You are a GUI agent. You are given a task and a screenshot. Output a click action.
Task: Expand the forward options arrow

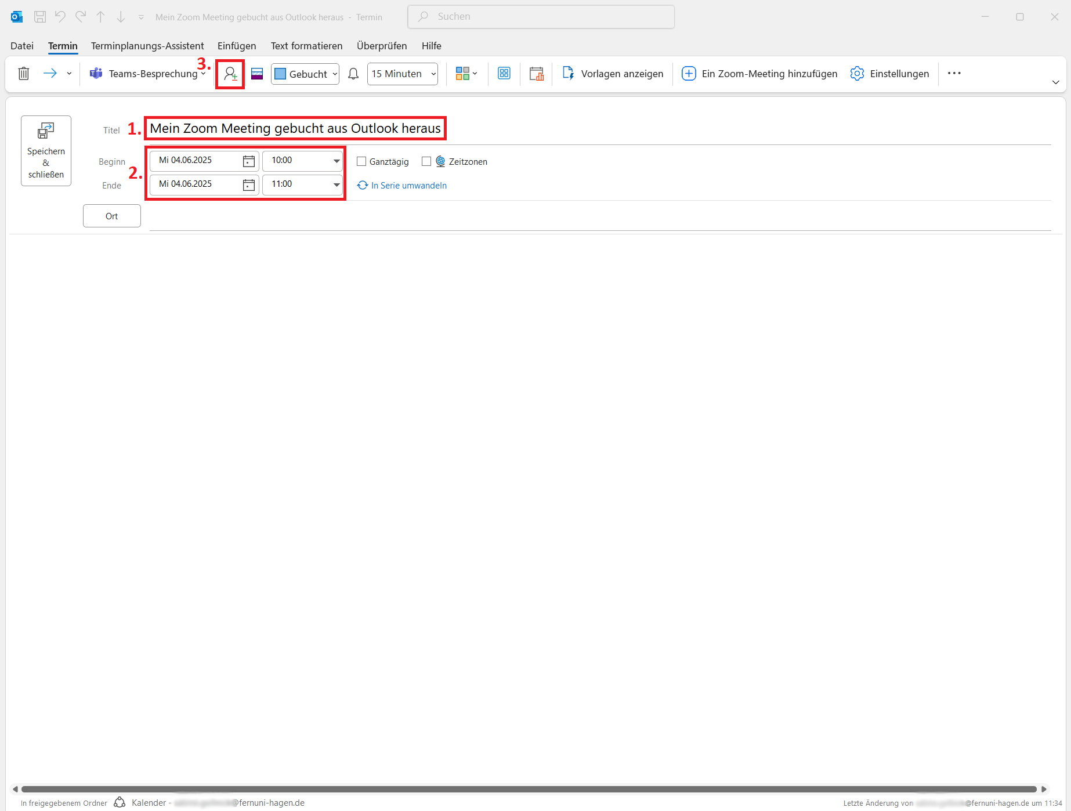(x=69, y=74)
